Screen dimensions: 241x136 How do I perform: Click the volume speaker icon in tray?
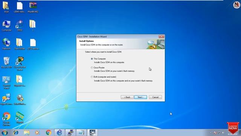pyautogui.click(x=223, y=133)
